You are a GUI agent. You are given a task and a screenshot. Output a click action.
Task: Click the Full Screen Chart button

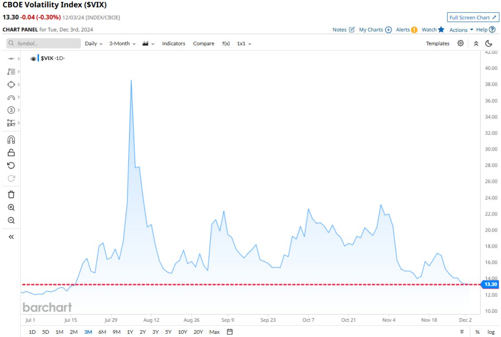pos(472,17)
